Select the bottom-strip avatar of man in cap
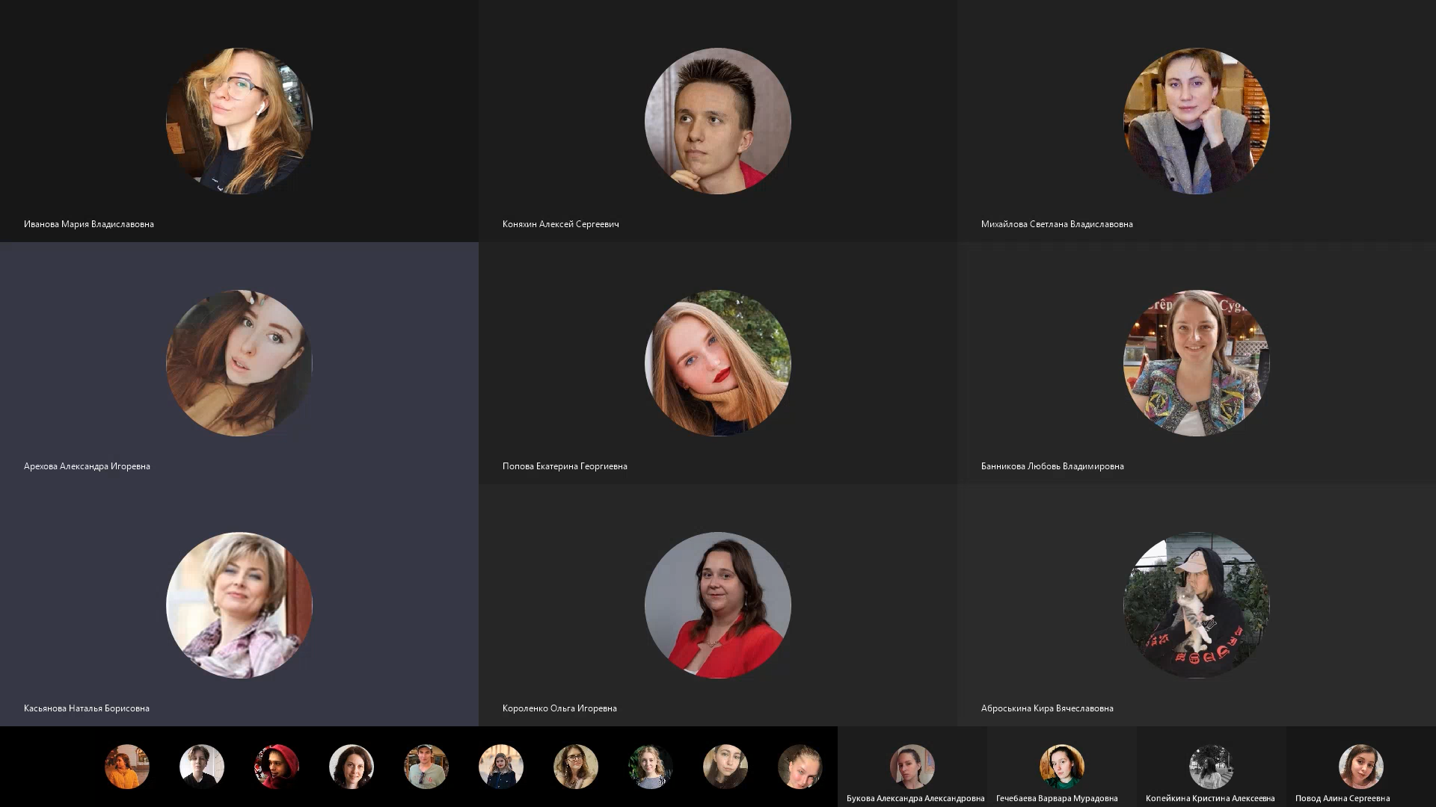This screenshot has width=1436, height=807. 426,767
